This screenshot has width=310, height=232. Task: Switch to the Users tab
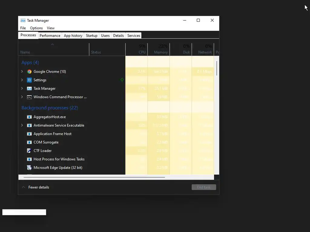(105, 36)
